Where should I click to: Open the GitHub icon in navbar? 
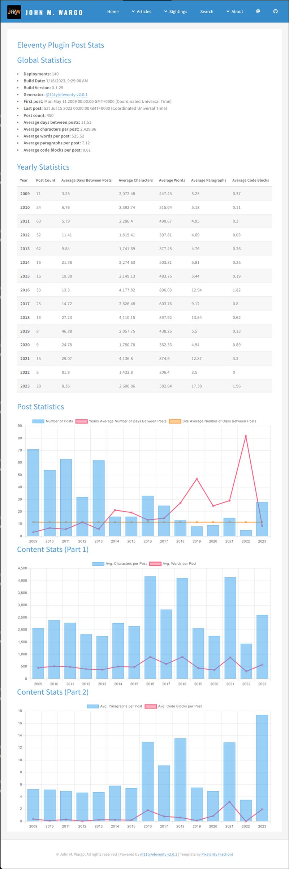point(275,12)
